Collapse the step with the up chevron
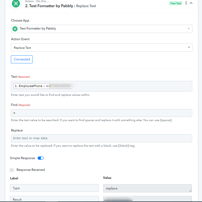 tap(191, 3)
